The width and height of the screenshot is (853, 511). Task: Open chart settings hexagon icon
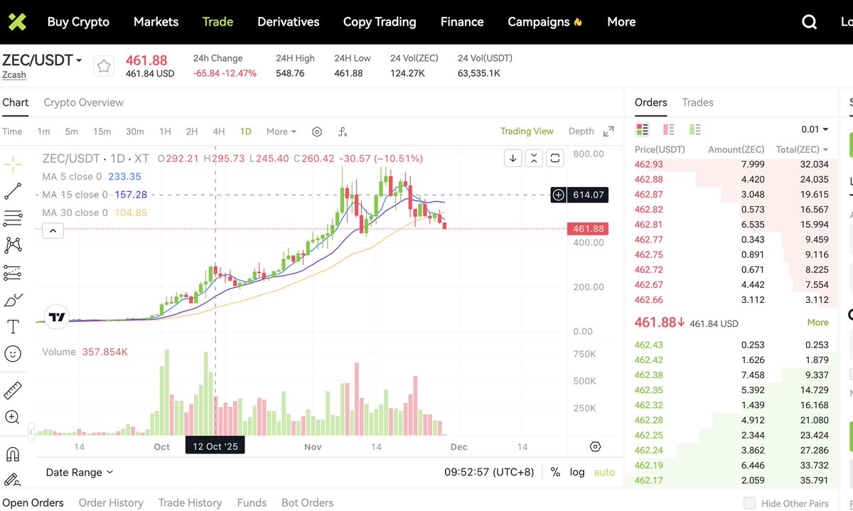click(317, 131)
